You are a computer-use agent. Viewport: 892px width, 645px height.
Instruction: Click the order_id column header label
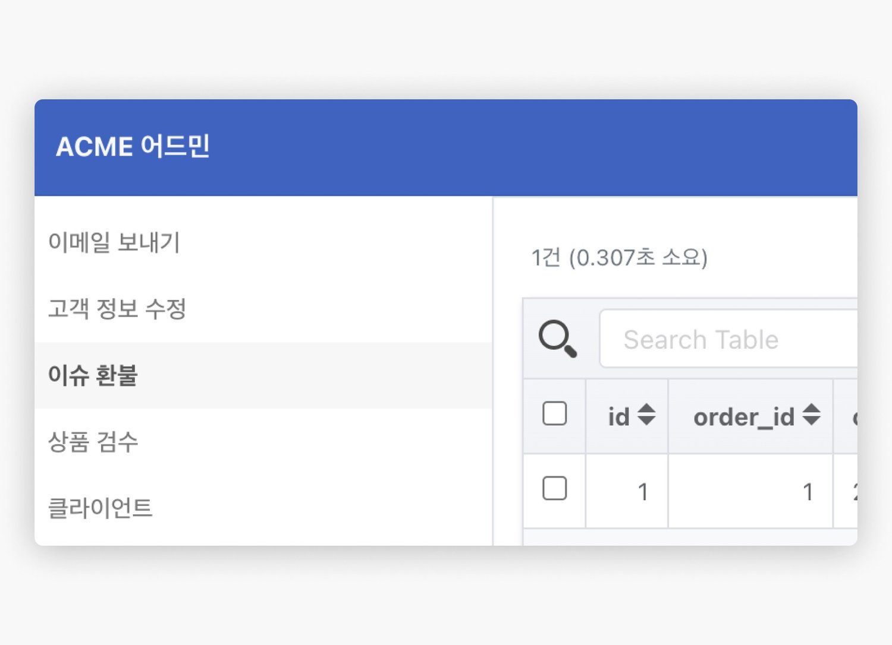pos(743,417)
